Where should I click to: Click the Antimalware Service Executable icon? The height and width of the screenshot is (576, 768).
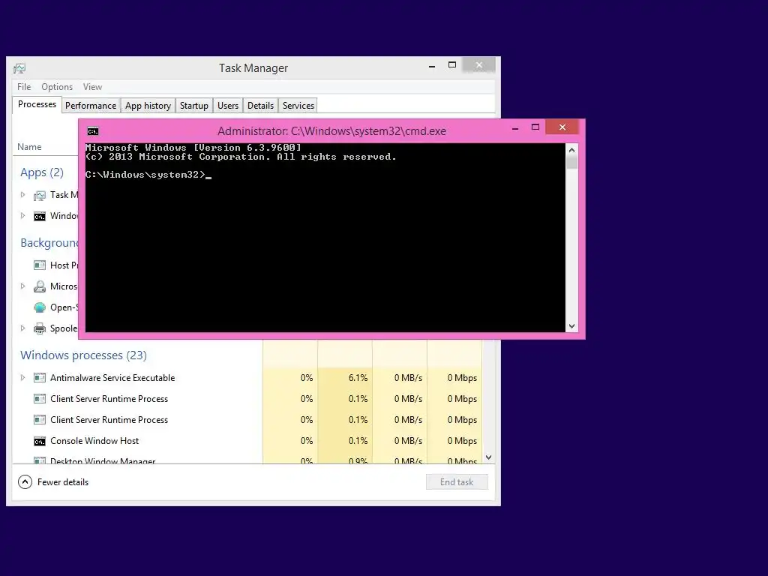click(40, 378)
